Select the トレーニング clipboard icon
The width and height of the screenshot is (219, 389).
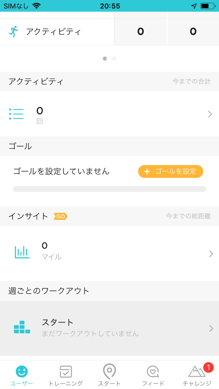click(x=66, y=372)
